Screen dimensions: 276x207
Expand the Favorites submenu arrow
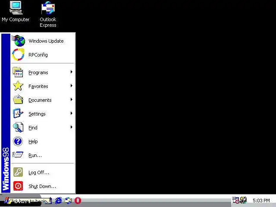[x=71, y=86]
